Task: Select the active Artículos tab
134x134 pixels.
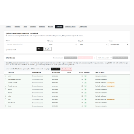Action: click(59, 27)
